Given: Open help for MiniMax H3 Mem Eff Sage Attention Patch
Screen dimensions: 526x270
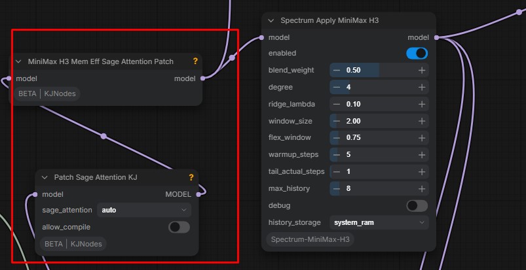Looking at the screenshot, I should [x=195, y=61].
